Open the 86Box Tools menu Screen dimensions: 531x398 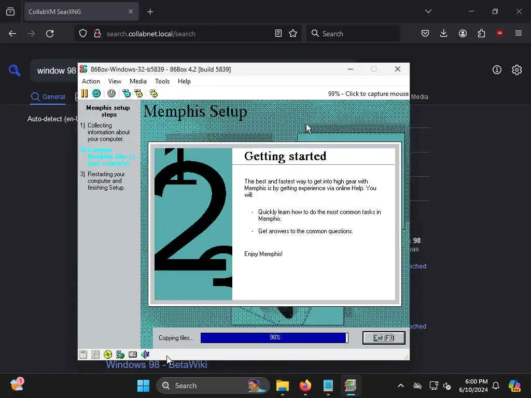pos(162,81)
